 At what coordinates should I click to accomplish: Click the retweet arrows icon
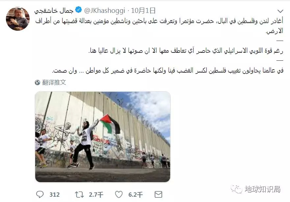coord(79,195)
